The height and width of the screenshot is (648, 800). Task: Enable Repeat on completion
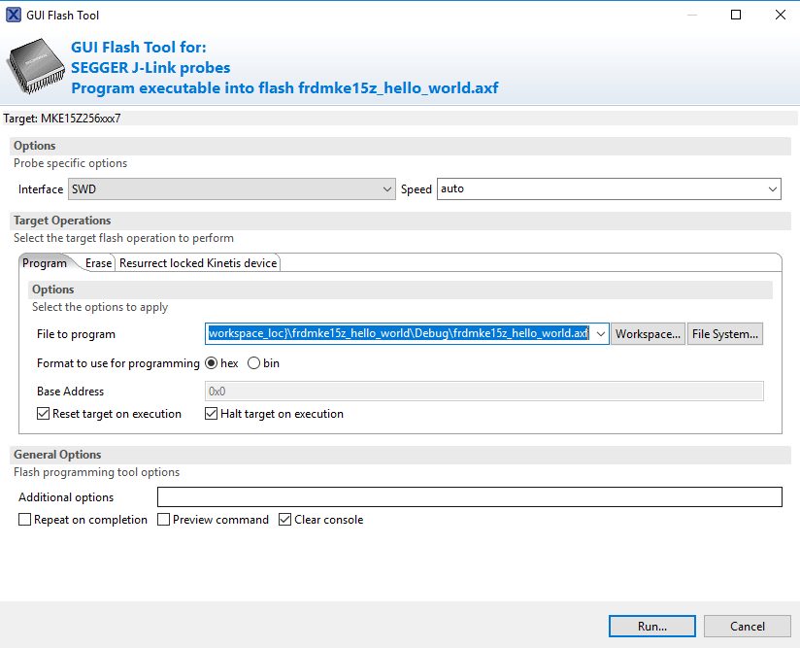coord(25,520)
